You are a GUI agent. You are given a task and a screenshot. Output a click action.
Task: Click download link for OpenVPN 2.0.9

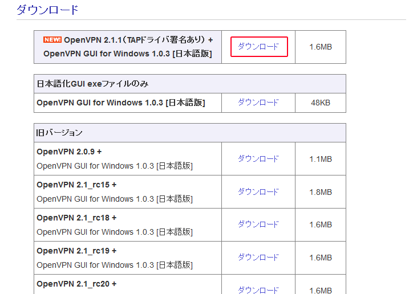[258, 159]
